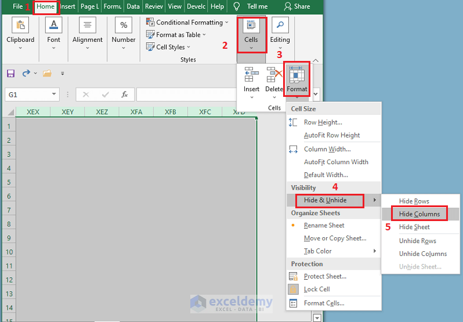Open Format as Table dropdown

pos(176,35)
